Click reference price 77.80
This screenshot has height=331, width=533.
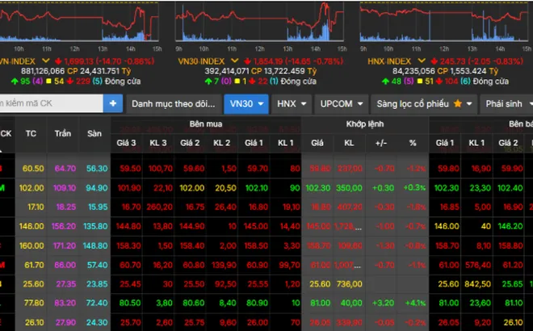34,303
